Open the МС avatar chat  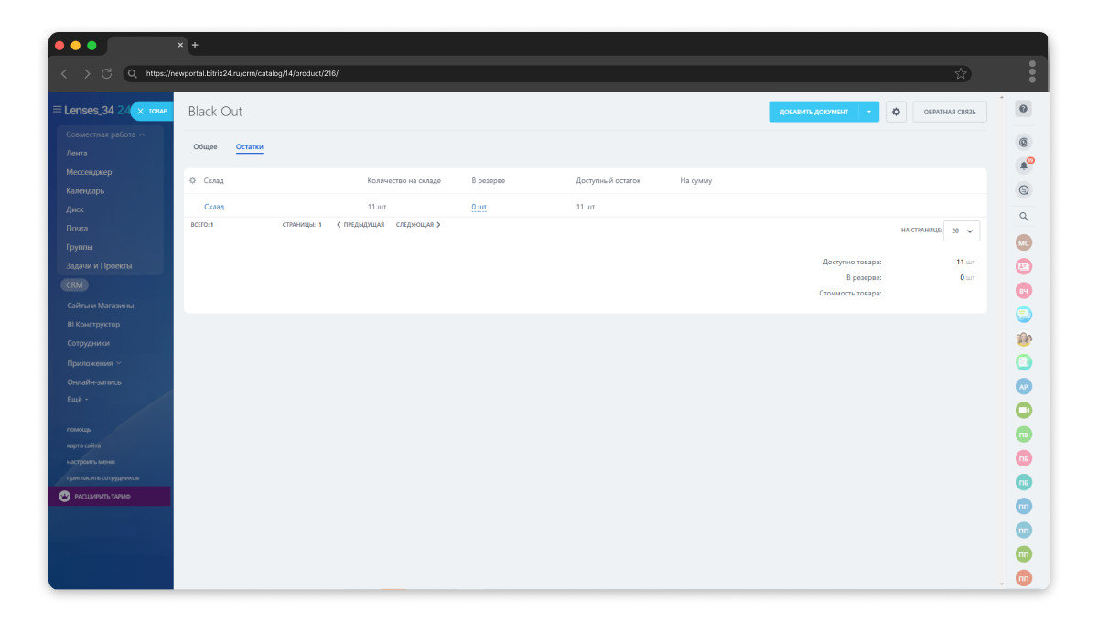click(x=1024, y=242)
